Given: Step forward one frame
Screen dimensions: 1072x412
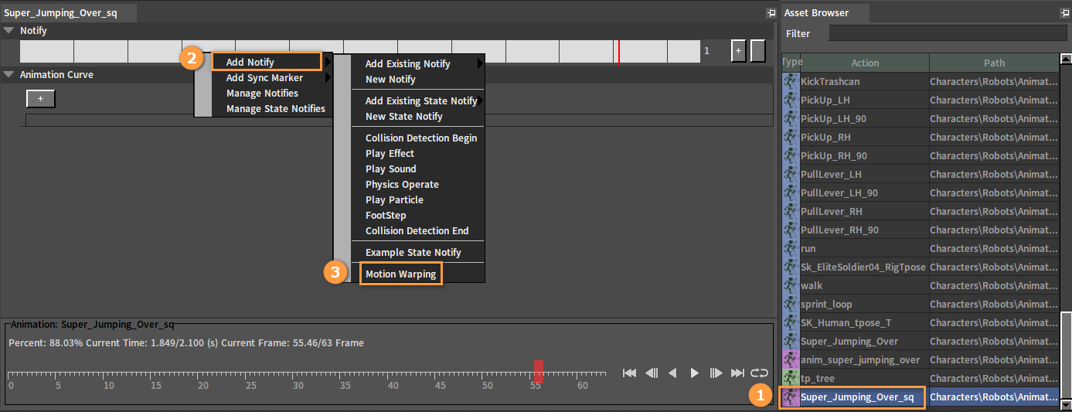Looking at the screenshot, I should tap(716, 373).
